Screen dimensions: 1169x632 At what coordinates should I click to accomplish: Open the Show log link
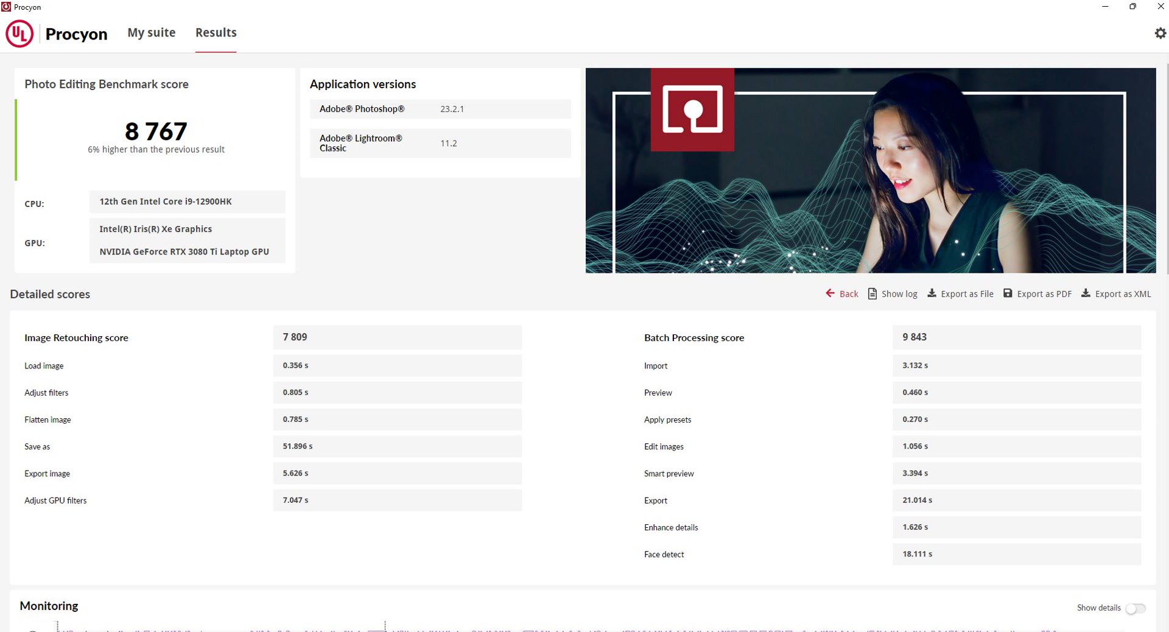click(x=899, y=294)
